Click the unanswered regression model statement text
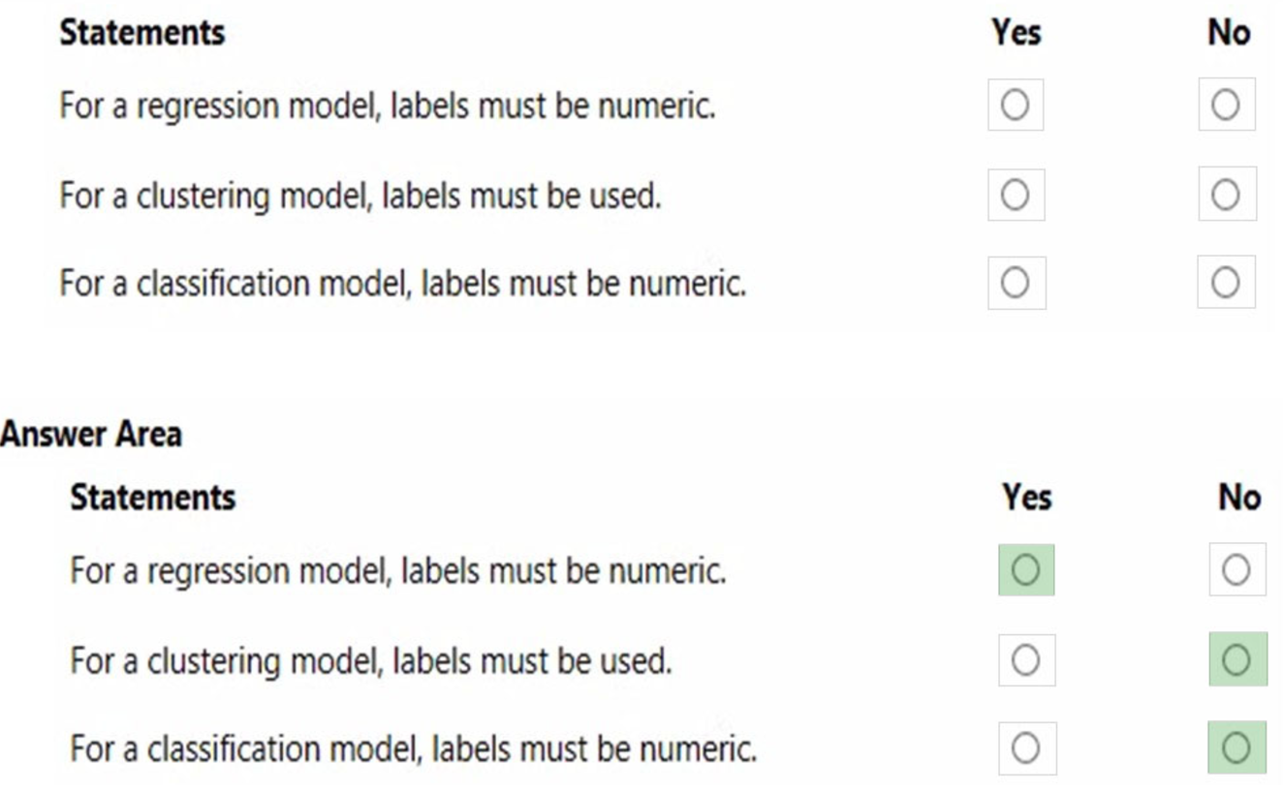Viewport: 1283px width, 791px height. [x=387, y=106]
